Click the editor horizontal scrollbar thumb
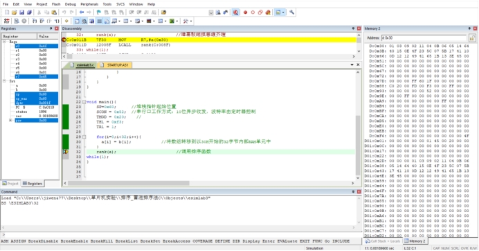The height and width of the screenshot is (251, 479). click(129, 183)
